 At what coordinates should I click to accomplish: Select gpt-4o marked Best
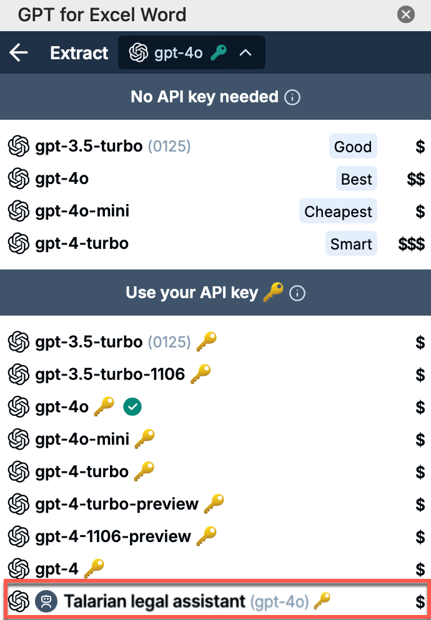pos(215,179)
